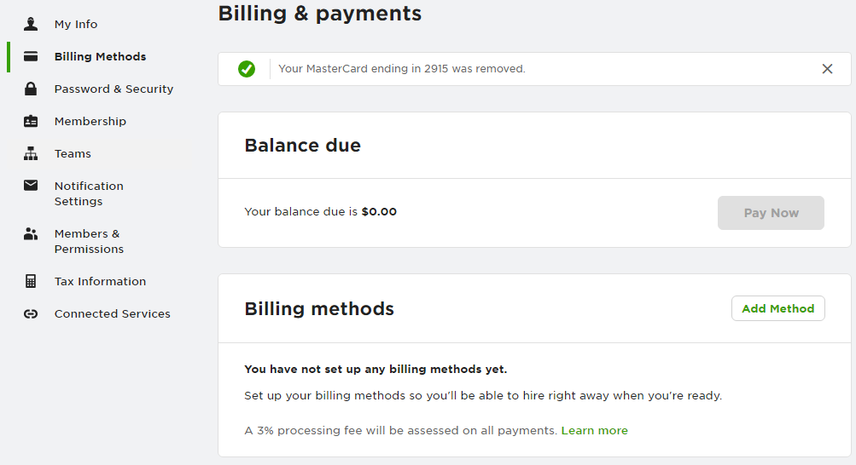Click the Teams hierarchy icon
The width and height of the screenshot is (856, 465).
31,153
